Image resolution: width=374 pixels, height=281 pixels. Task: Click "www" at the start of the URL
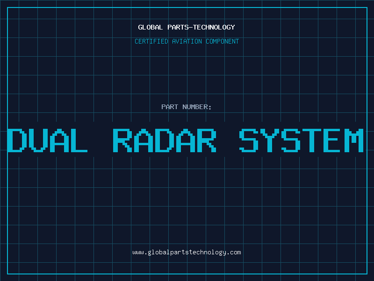(x=138, y=252)
